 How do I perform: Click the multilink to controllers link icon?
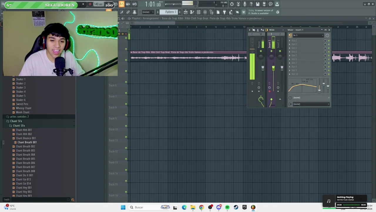click(x=128, y=12)
